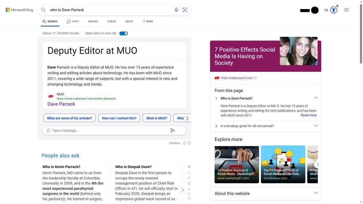Viewport: 363px width, 204px height.
Task: Open the makeuseof.com author URL
Action: click(86, 99)
